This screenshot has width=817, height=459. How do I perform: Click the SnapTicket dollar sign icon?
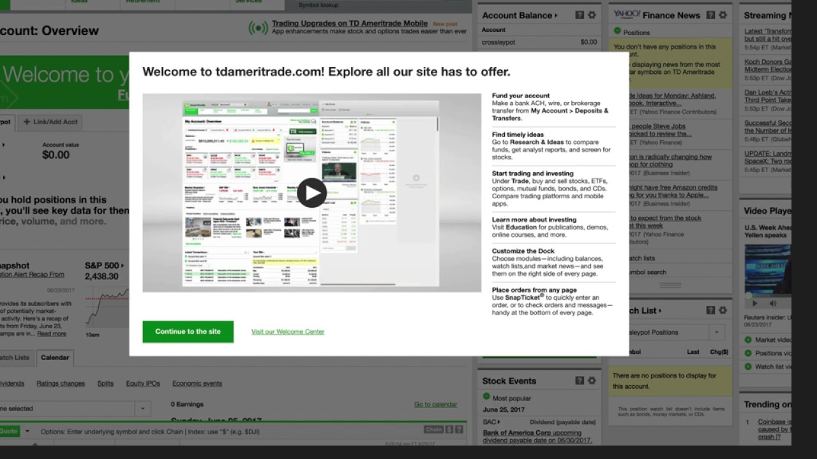pyautogui.click(x=449, y=430)
